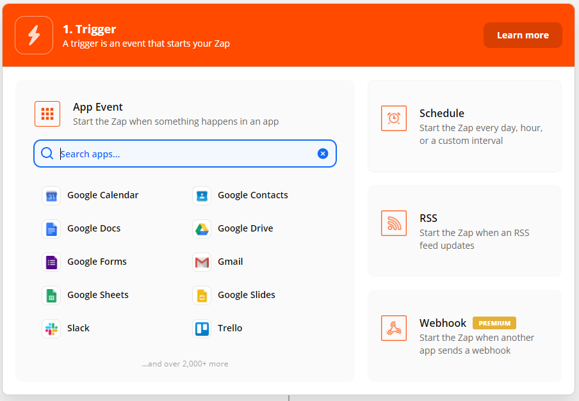Open the Learn more button
This screenshot has height=401, width=579.
pyautogui.click(x=523, y=35)
